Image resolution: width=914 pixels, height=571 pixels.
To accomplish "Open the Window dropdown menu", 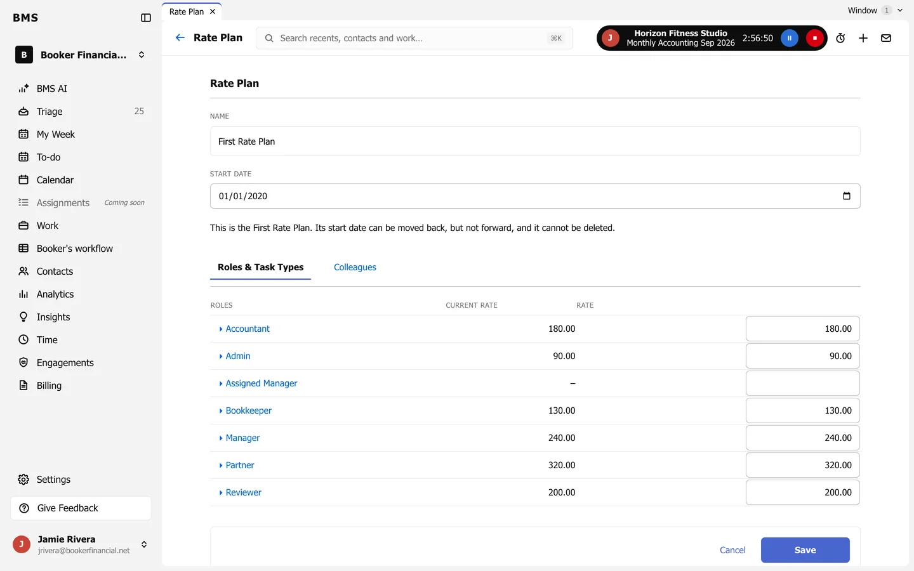I will [x=875, y=10].
